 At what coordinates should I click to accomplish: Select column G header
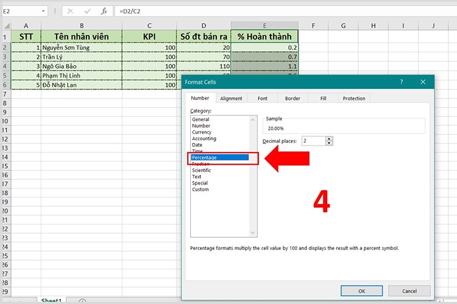343,26
